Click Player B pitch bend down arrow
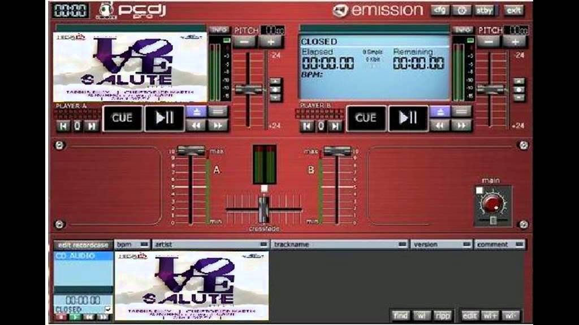The image size is (579, 325). [x=519, y=98]
